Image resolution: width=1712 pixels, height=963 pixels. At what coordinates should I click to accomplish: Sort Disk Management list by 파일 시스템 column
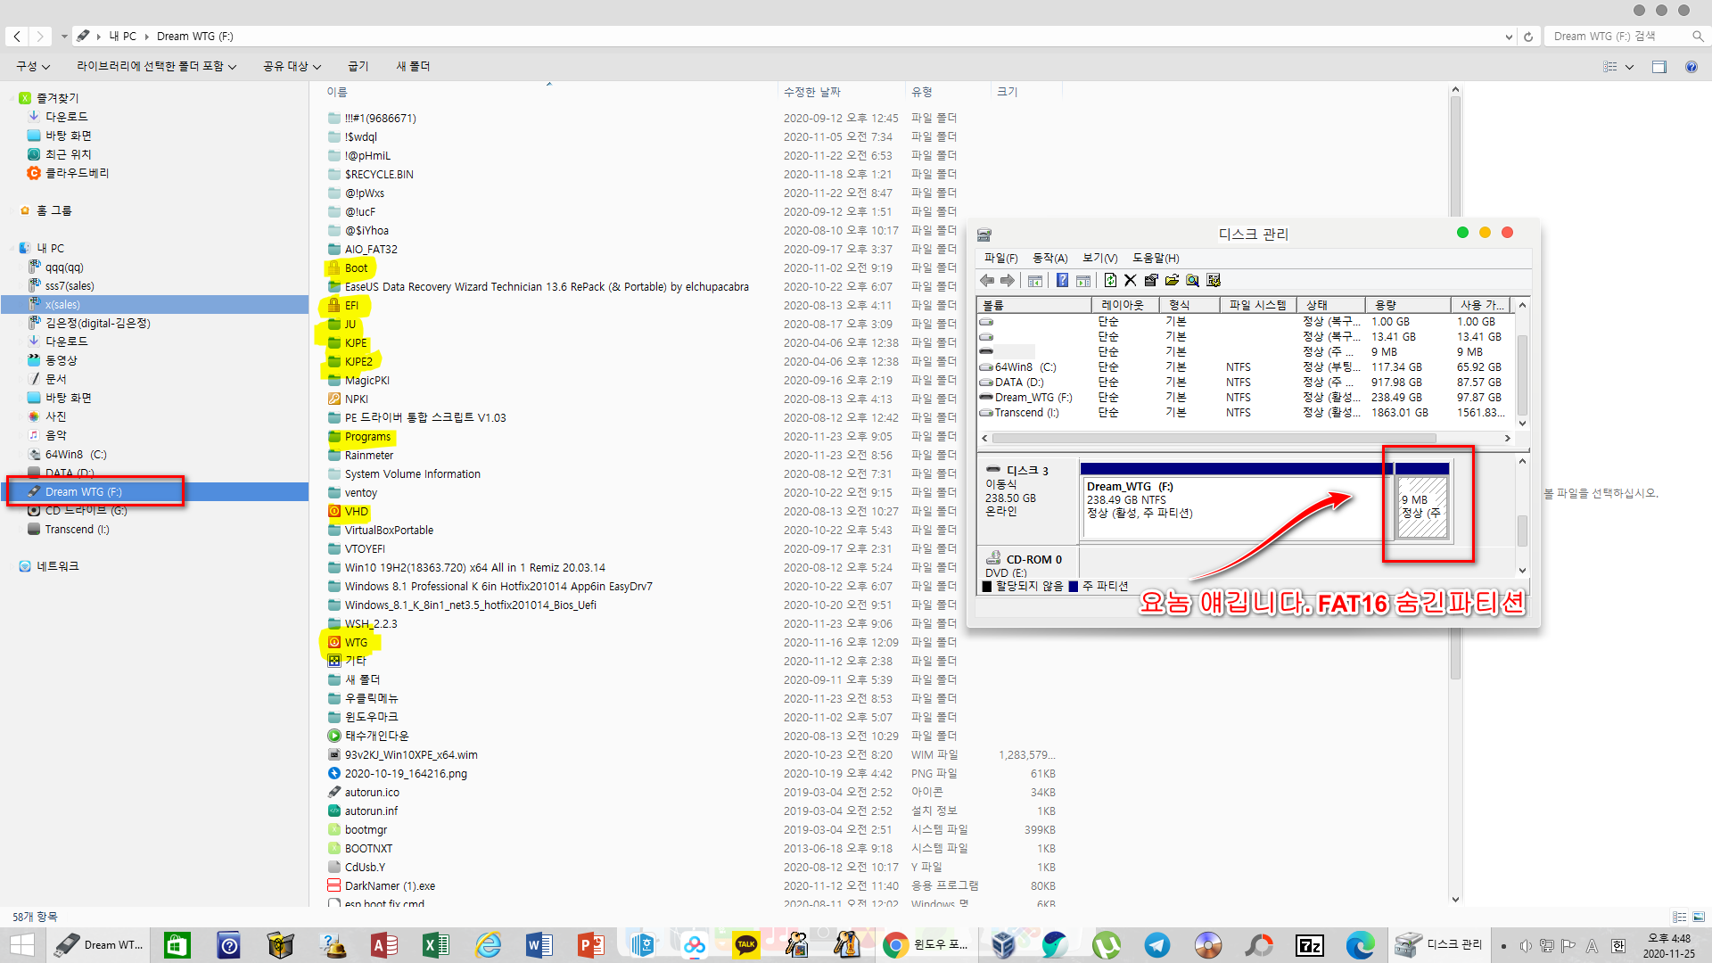pyautogui.click(x=1257, y=305)
